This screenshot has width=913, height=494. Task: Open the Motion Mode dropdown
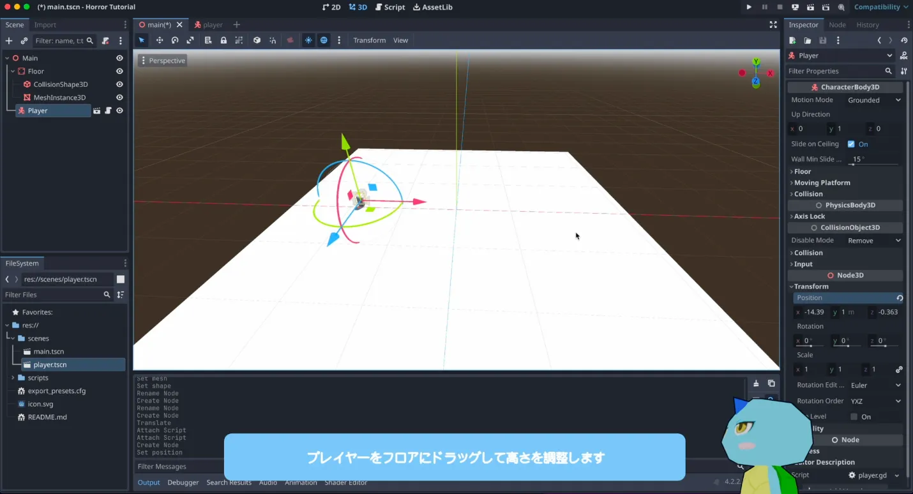(873, 100)
